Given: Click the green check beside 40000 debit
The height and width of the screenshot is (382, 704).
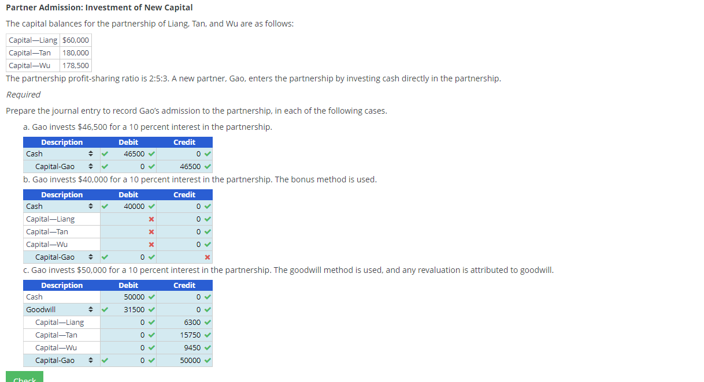Looking at the screenshot, I should pos(151,207).
